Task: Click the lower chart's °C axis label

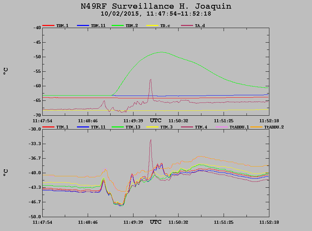Action: pos(6,172)
